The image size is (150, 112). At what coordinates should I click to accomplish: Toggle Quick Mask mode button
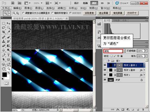click(x=6, y=83)
